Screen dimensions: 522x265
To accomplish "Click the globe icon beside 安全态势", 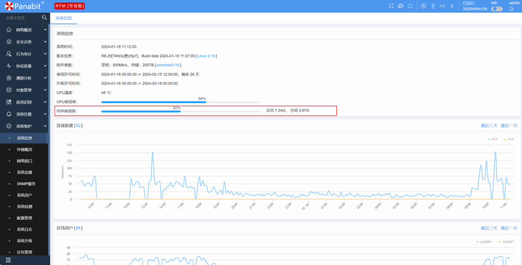I will pyautogui.click(x=9, y=42).
